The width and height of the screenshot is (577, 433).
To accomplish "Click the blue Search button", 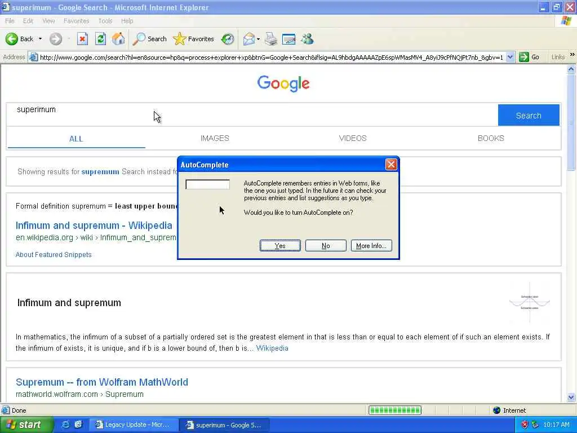I will tap(529, 115).
